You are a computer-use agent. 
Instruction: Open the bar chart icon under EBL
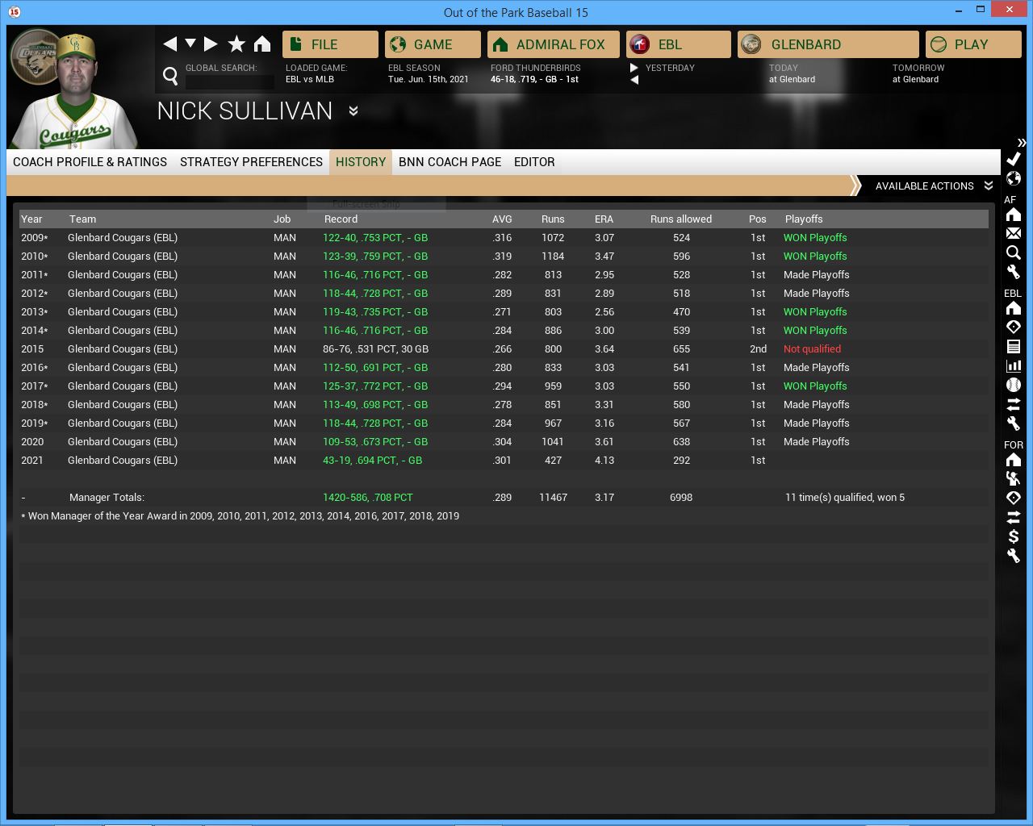point(1014,365)
